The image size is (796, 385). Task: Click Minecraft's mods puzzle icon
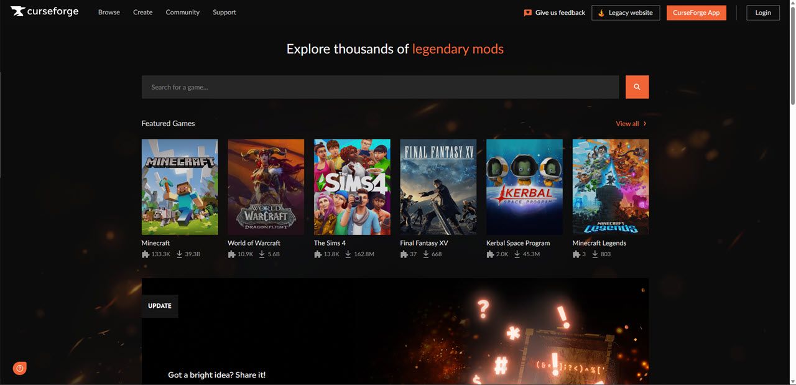[x=146, y=254]
